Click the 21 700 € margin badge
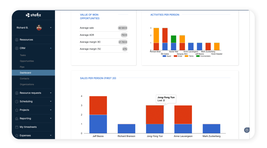The width and height of the screenshot is (267, 148). point(123,42)
